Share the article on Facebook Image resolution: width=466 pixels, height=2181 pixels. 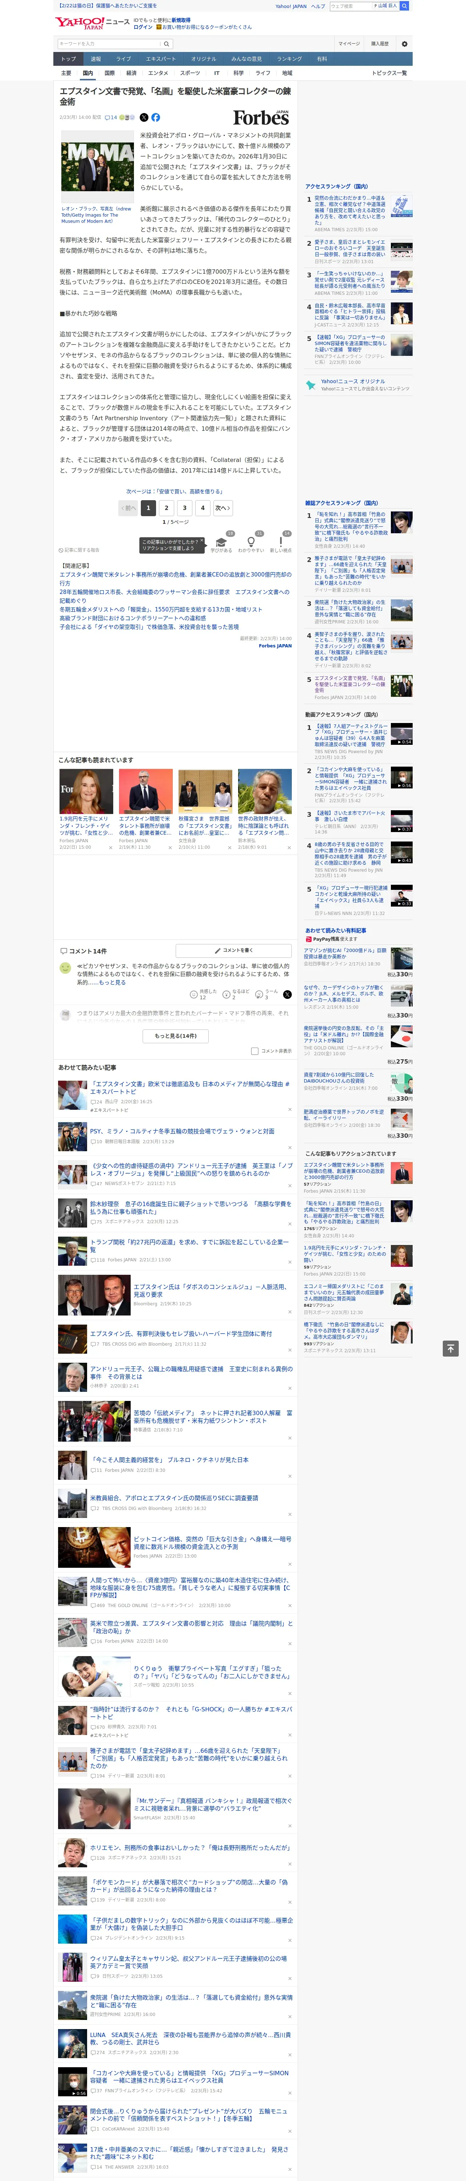click(156, 118)
